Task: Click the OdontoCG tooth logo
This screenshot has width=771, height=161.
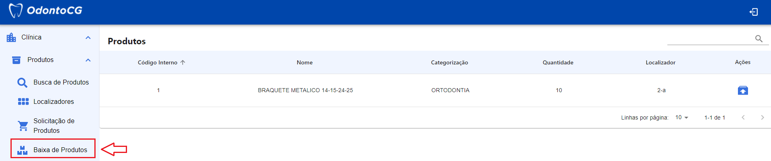Action: (x=15, y=10)
